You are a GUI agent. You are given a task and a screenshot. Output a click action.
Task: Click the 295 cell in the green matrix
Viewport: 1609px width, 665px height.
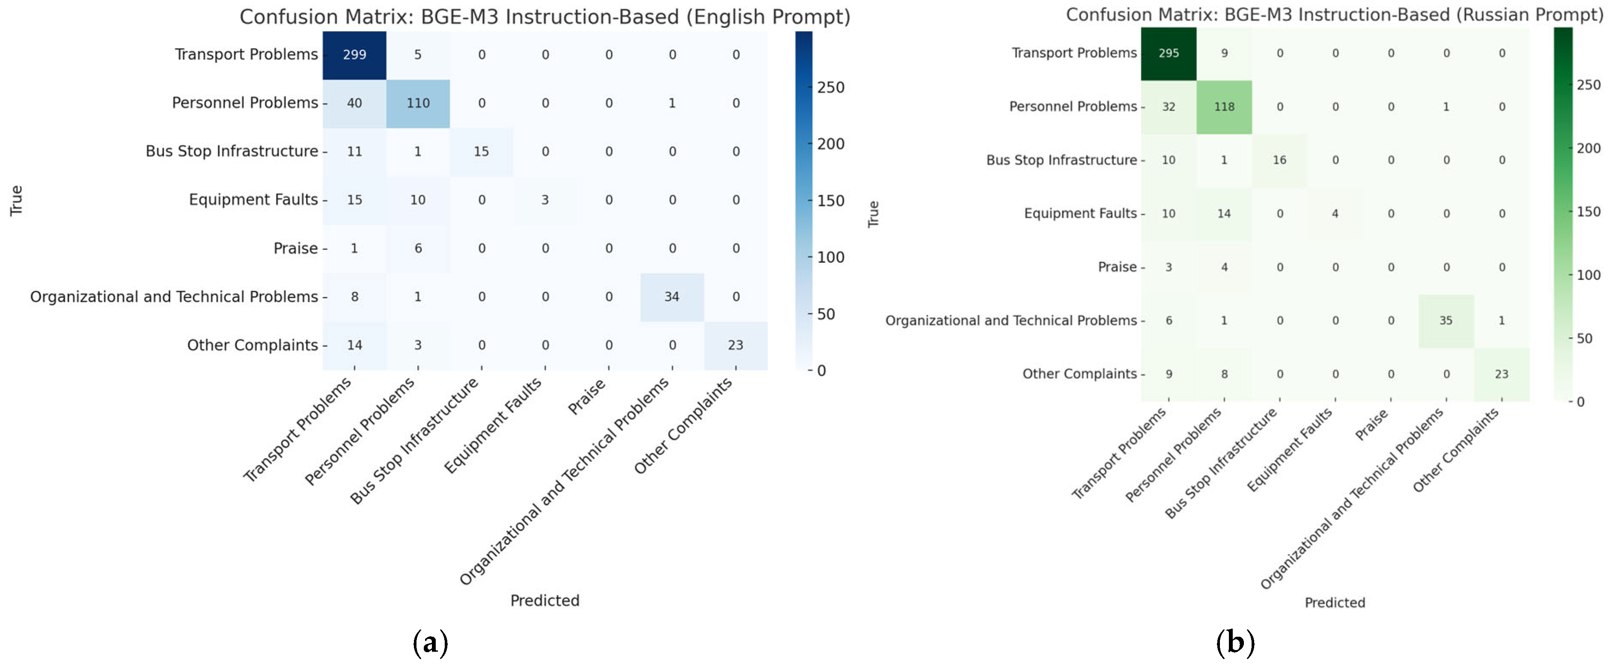coord(1168,53)
